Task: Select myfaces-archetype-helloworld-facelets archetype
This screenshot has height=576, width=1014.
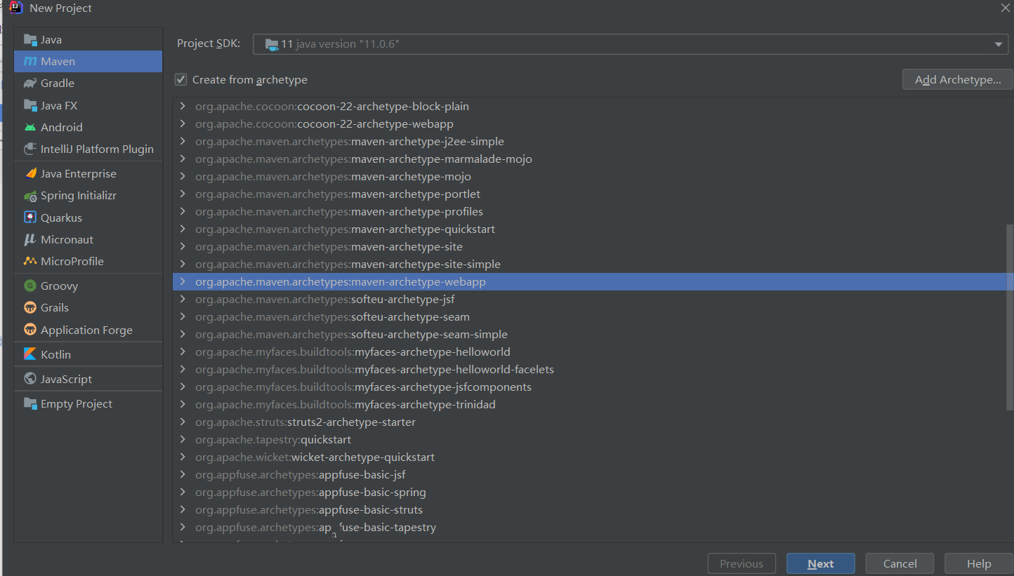Action: tap(589, 370)
